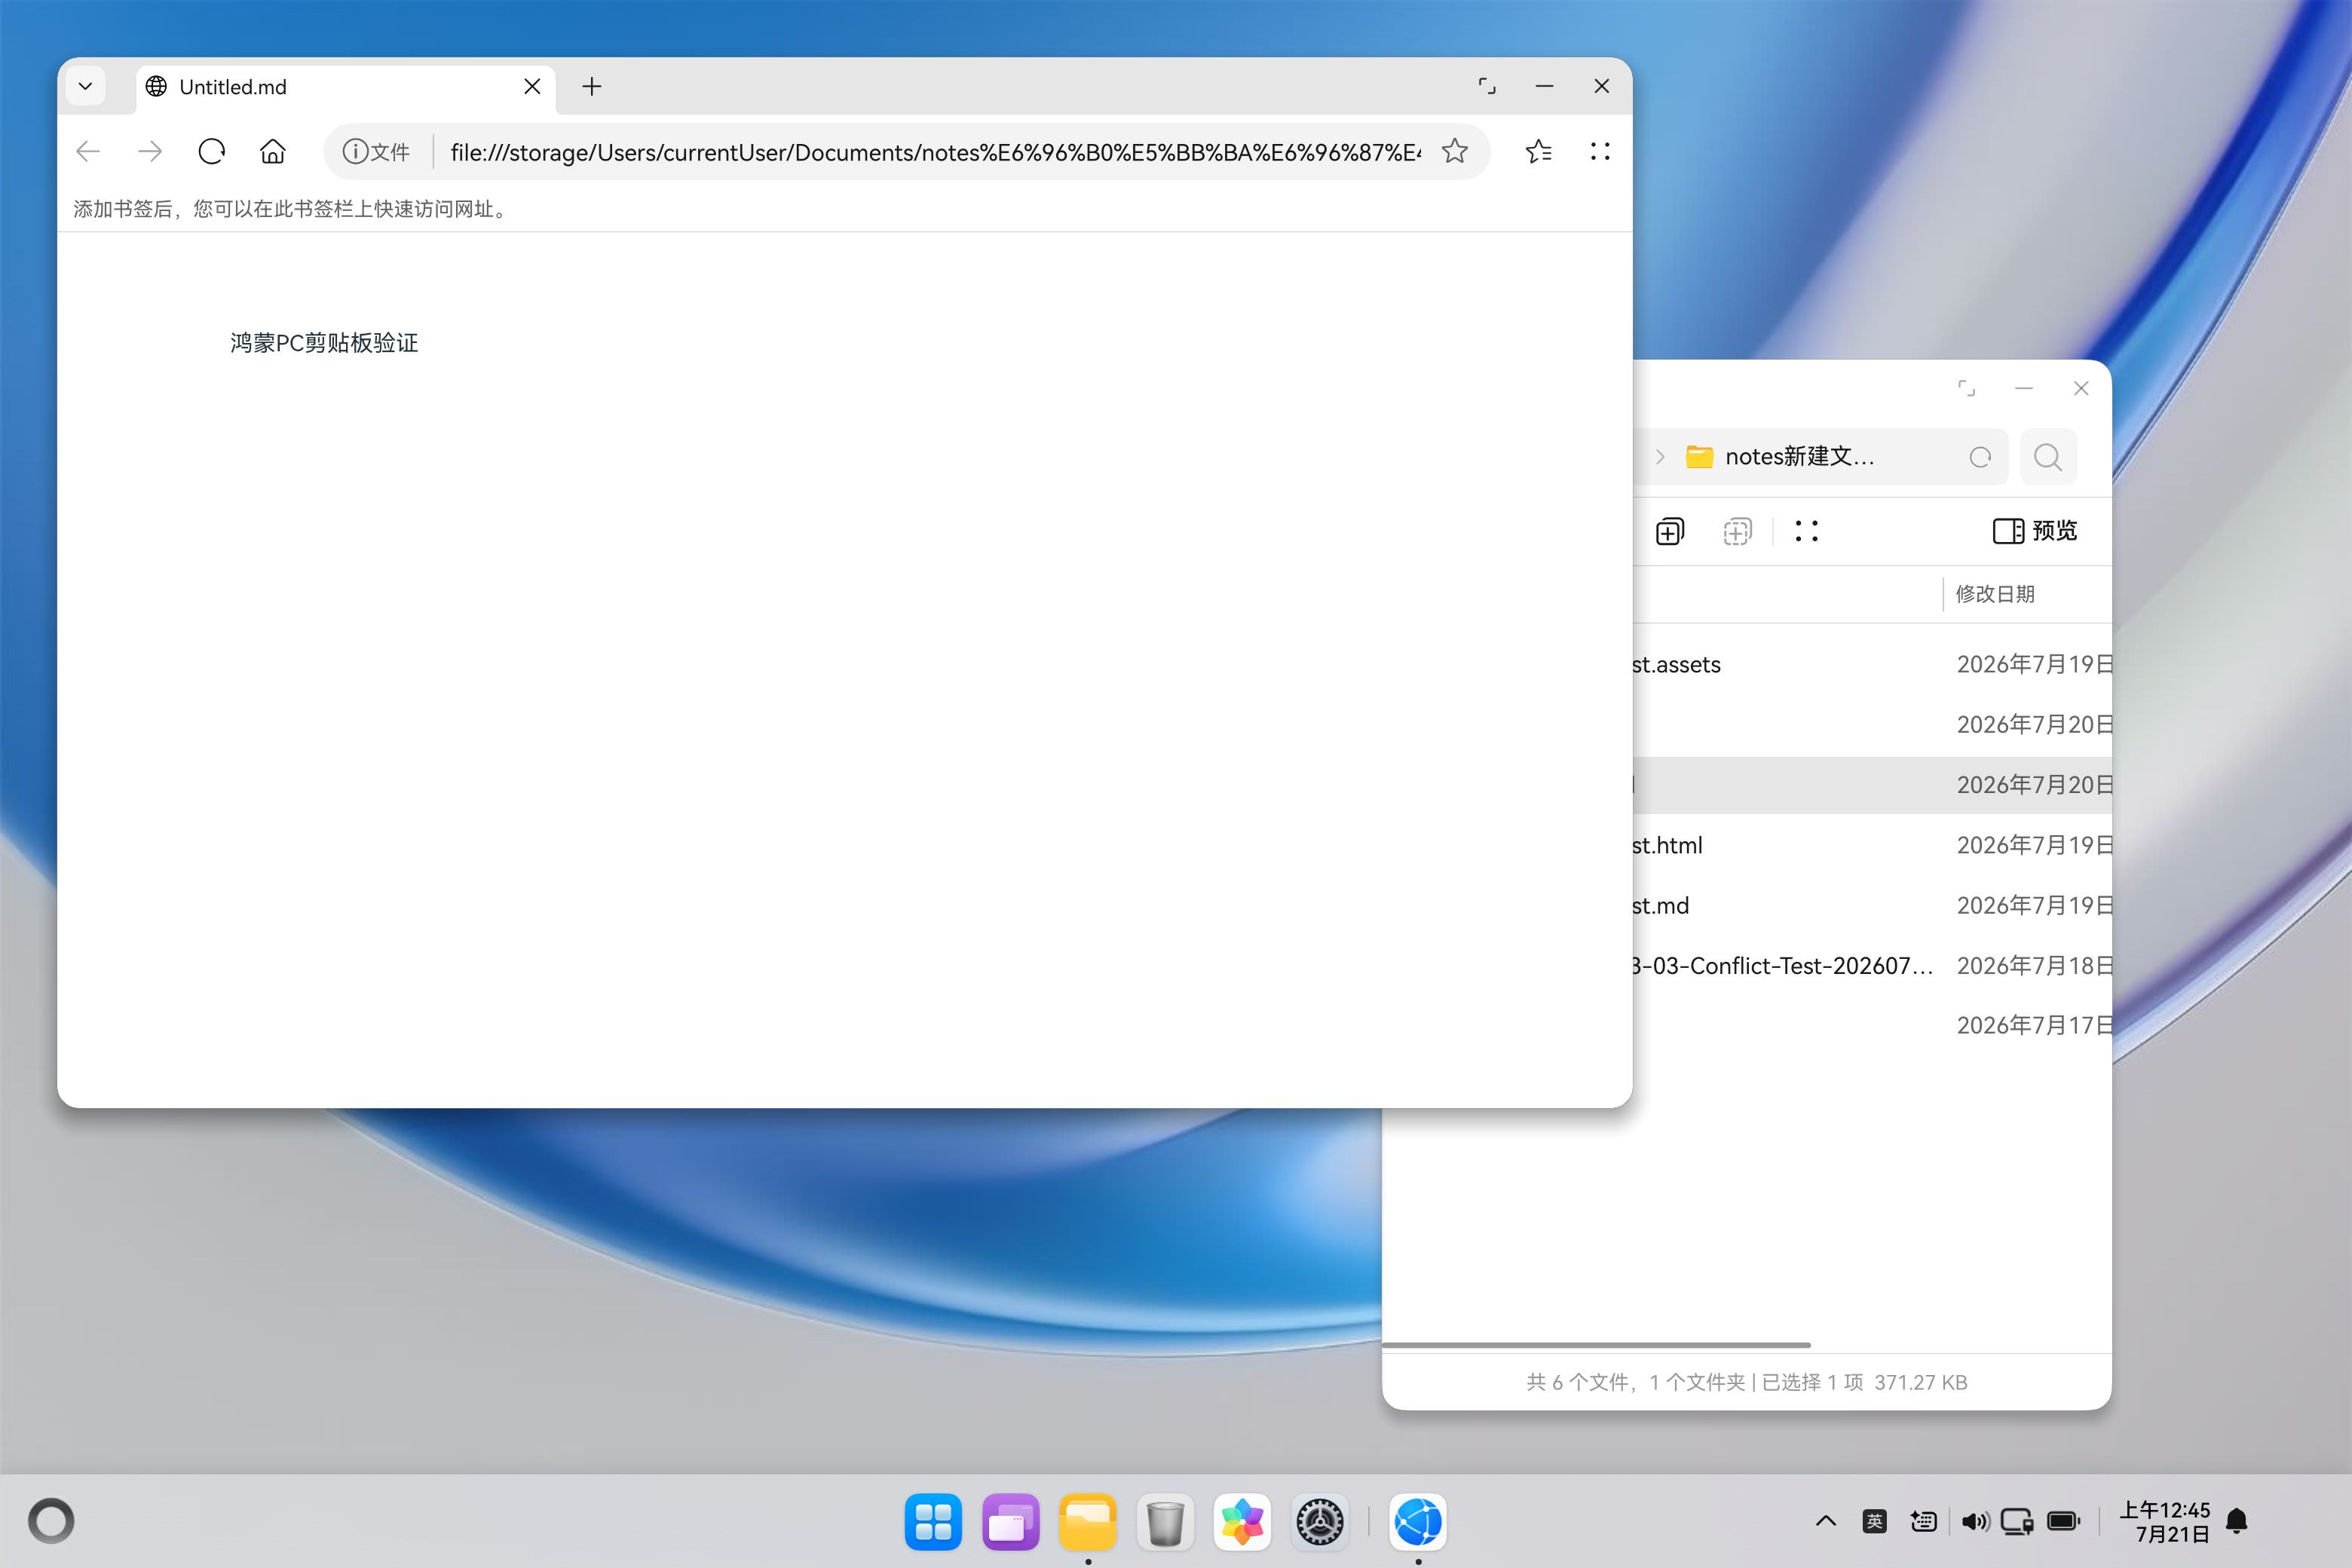The height and width of the screenshot is (1568, 2352).
Task: Open the Trash from the dock
Action: click(x=1165, y=1522)
